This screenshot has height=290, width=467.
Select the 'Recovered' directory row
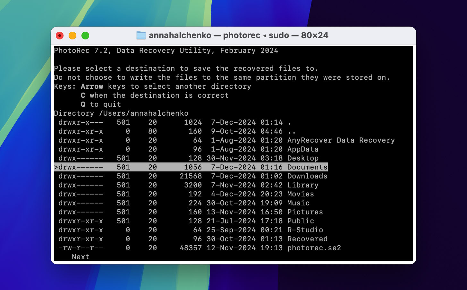pos(193,239)
